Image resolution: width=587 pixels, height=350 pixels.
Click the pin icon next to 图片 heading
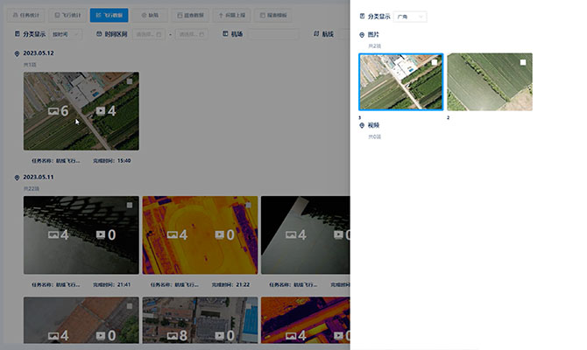363,35
